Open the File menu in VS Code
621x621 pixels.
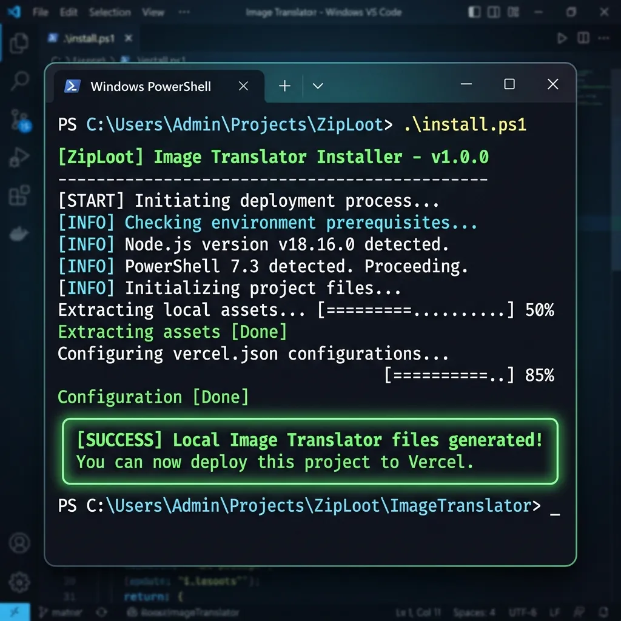point(41,12)
